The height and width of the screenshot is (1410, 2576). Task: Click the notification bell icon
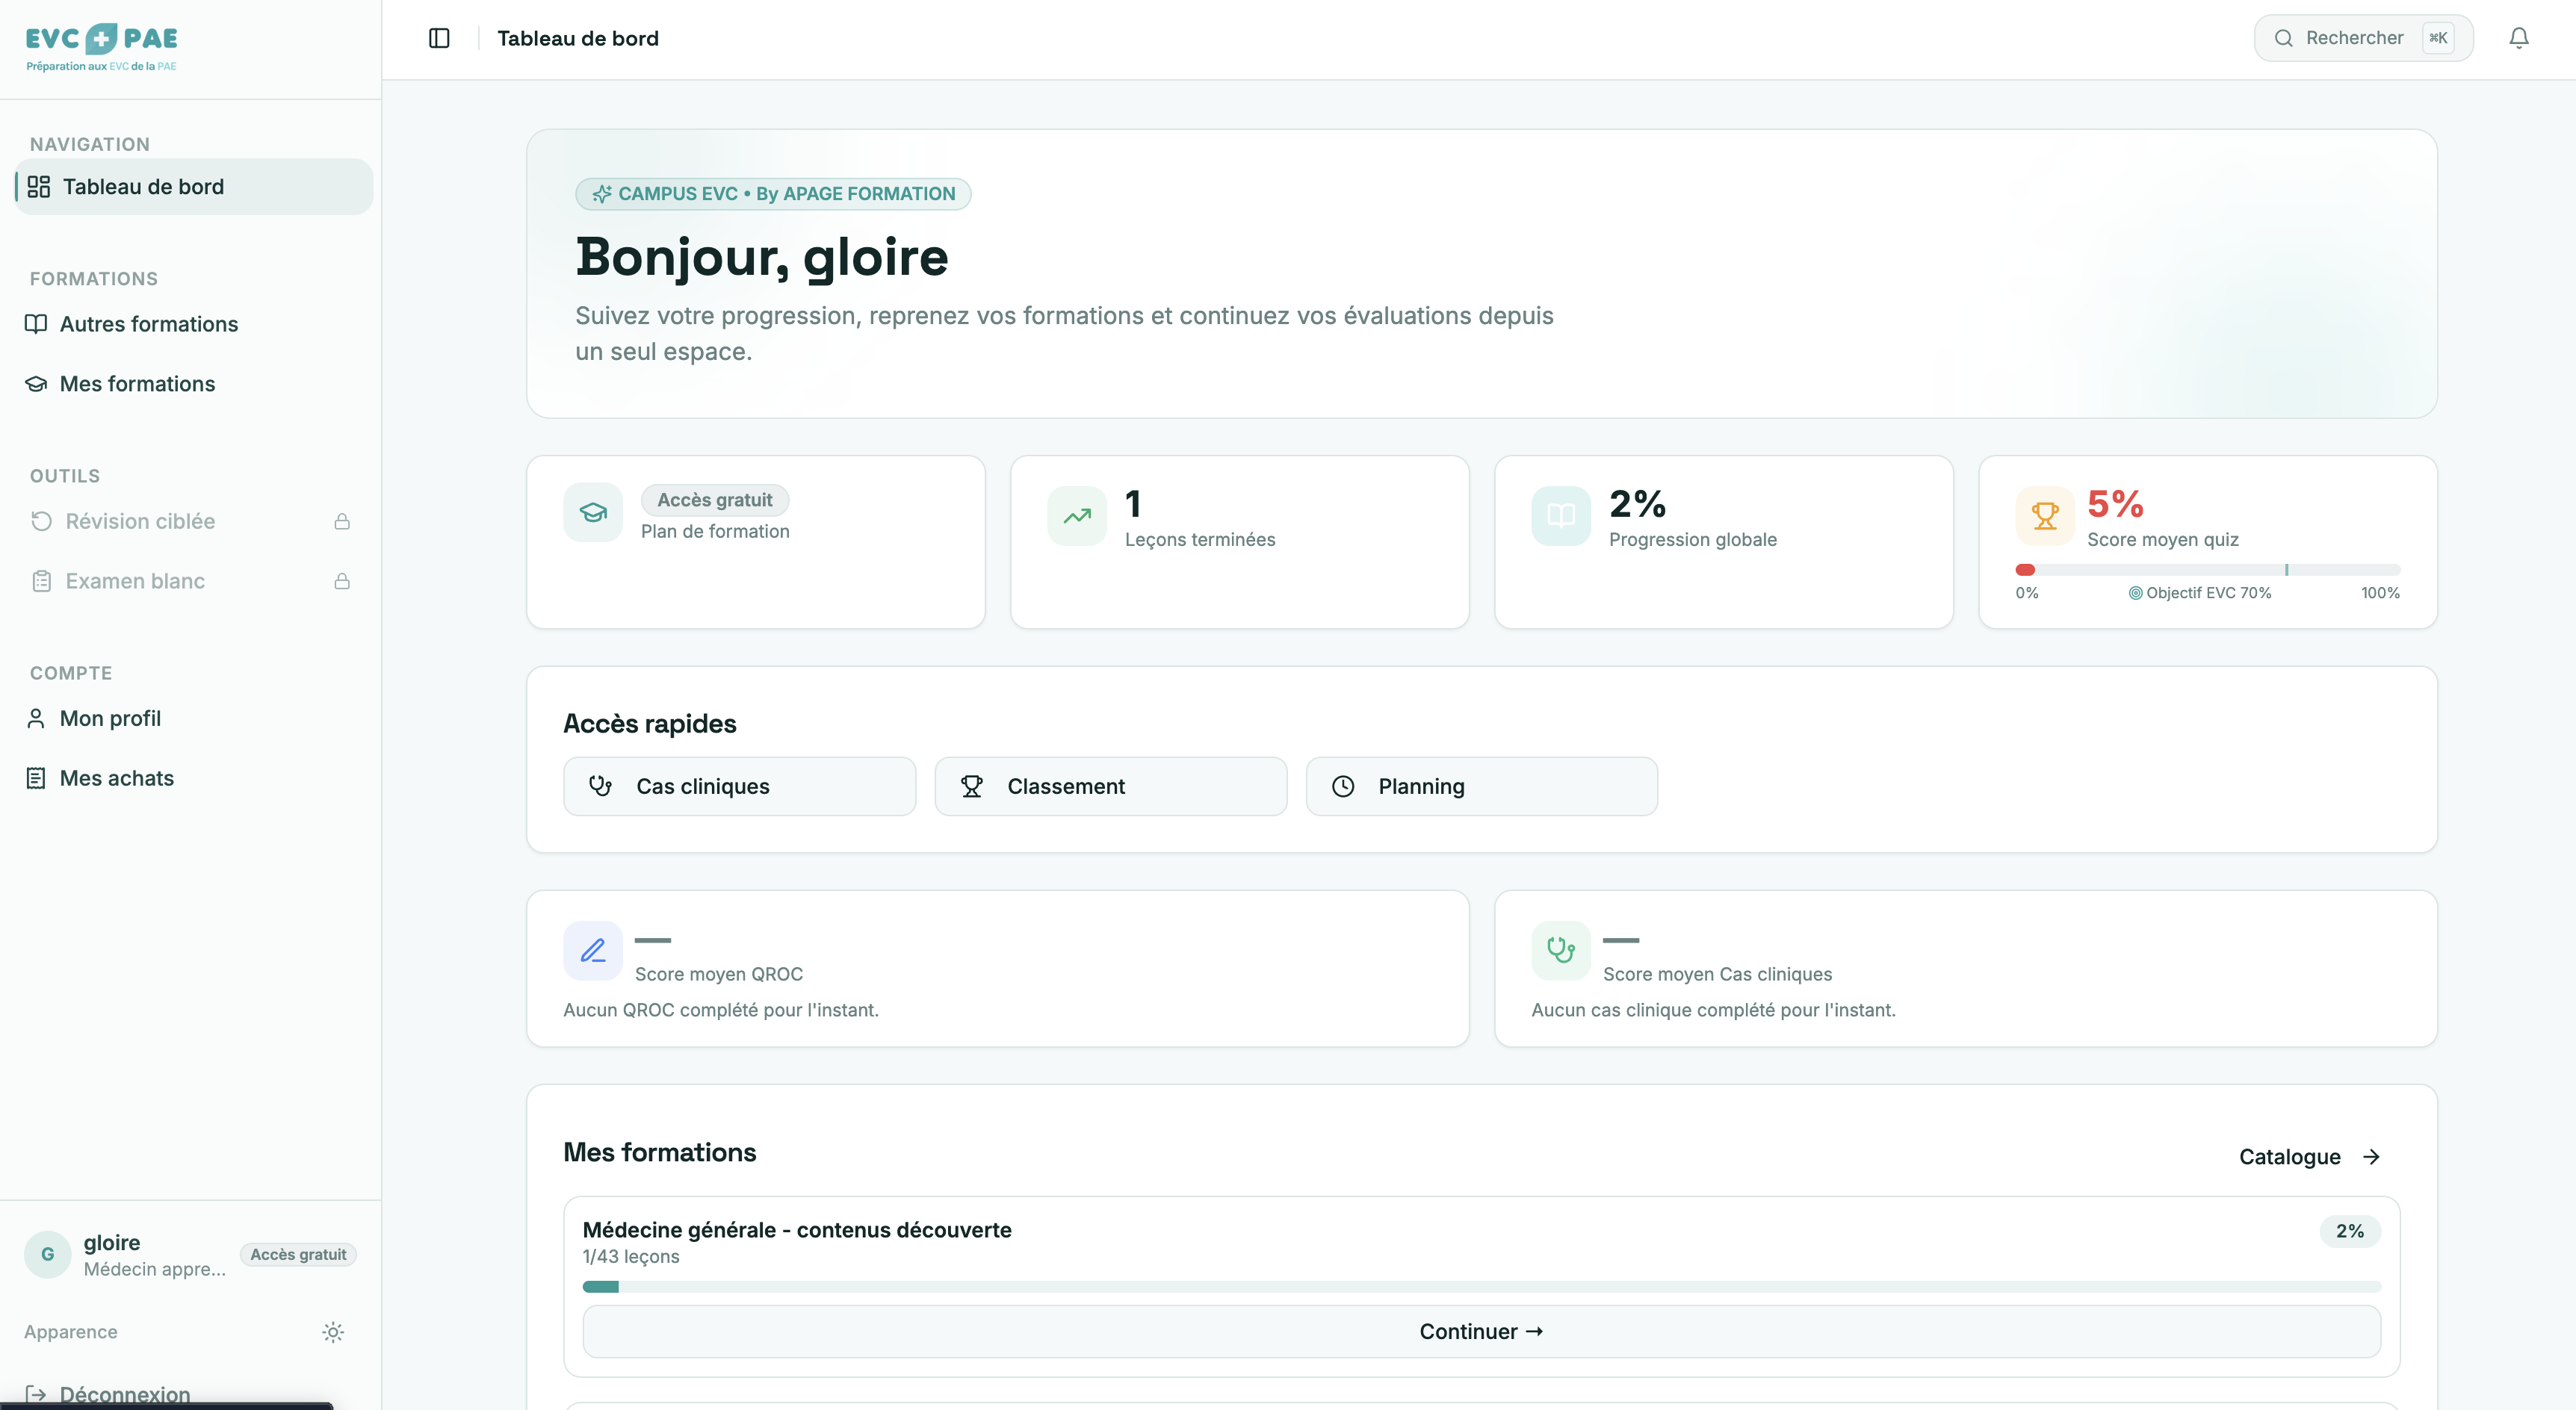tap(2519, 37)
